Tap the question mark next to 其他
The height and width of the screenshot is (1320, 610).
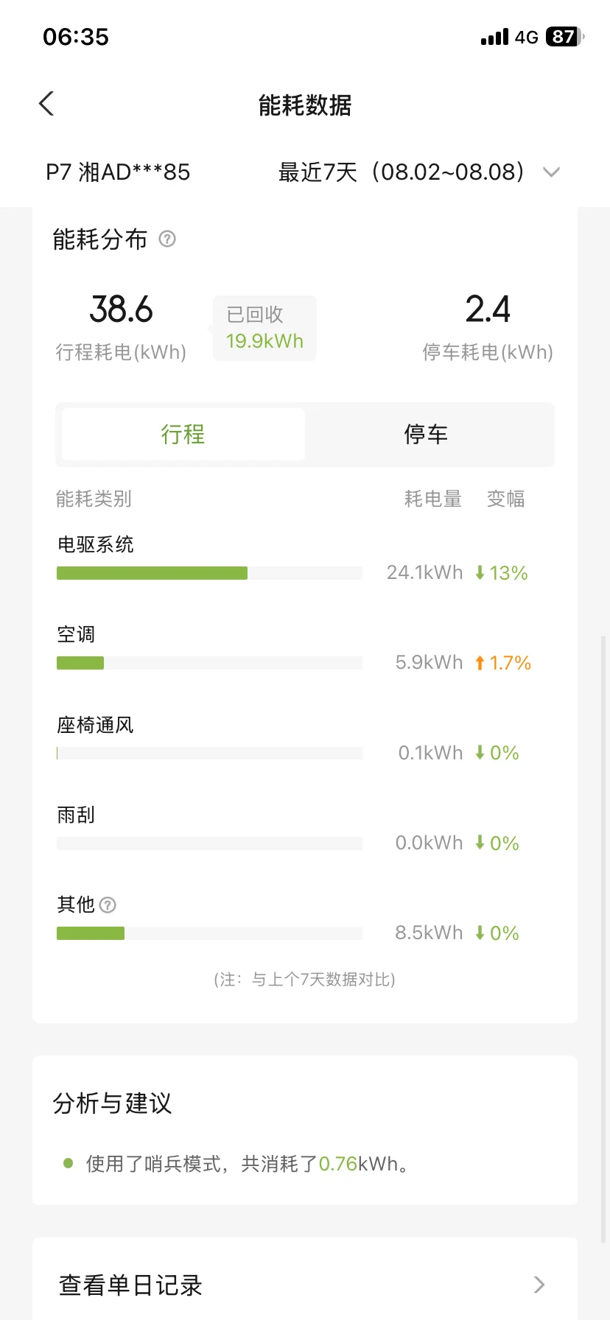[x=108, y=905]
